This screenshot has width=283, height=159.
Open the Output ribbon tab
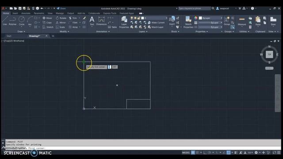tap(70, 13)
